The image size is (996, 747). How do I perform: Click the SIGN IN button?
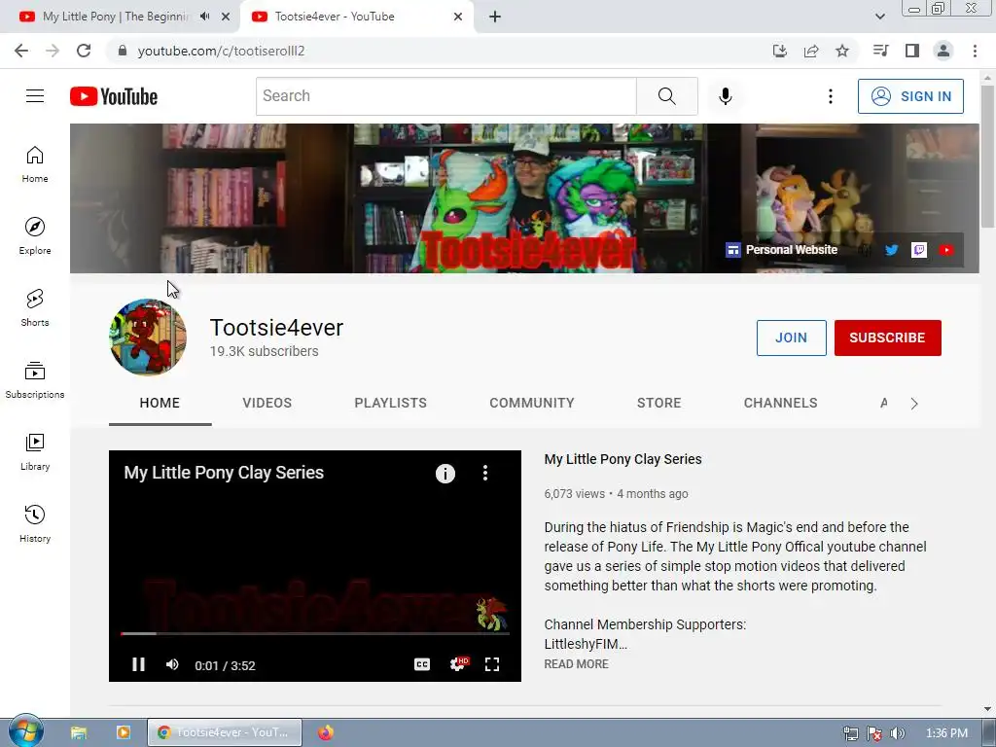pos(910,96)
